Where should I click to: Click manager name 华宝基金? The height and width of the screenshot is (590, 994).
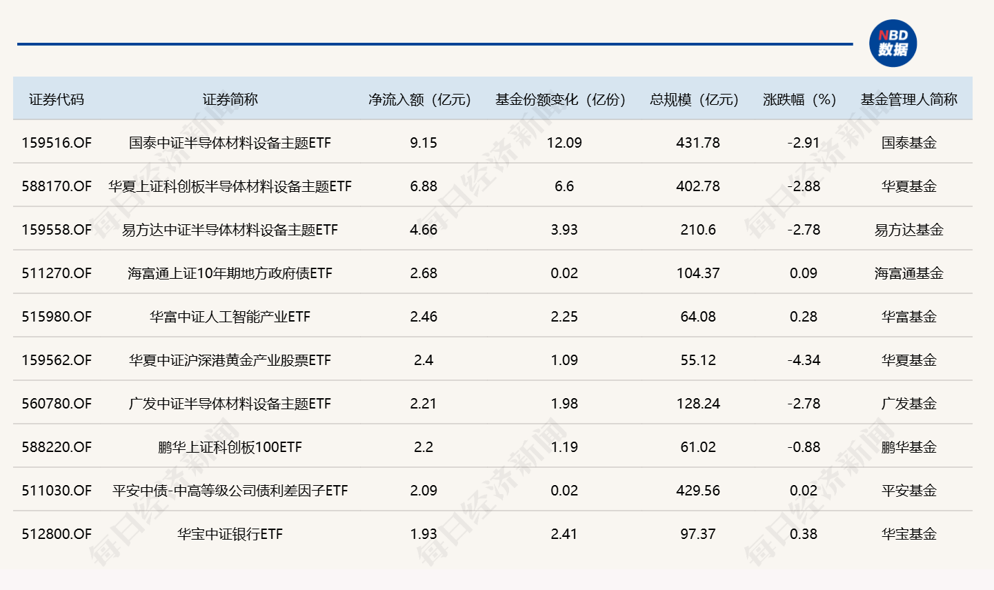(909, 534)
